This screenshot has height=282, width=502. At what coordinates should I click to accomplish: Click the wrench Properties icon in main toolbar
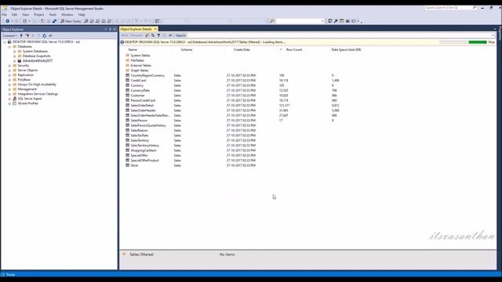pos(336,21)
